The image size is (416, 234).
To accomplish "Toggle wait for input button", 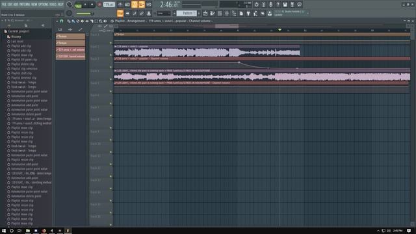I will (x=127, y=5).
